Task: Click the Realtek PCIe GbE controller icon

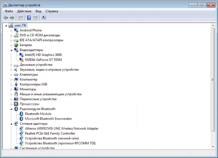Action: point(21,133)
